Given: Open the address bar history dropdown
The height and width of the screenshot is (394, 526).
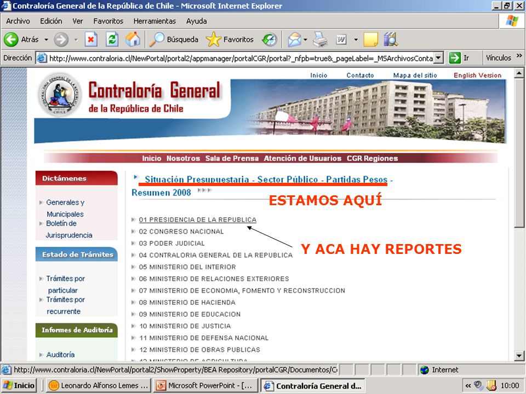Looking at the screenshot, I should (438, 58).
